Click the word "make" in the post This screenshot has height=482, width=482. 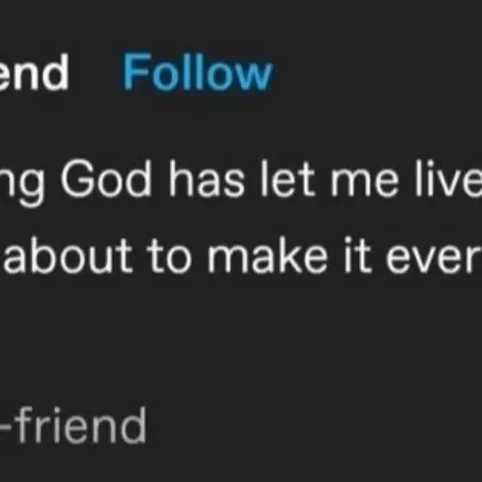click(x=268, y=255)
